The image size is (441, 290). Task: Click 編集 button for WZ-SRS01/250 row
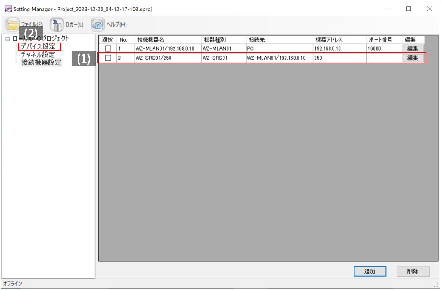(x=413, y=58)
